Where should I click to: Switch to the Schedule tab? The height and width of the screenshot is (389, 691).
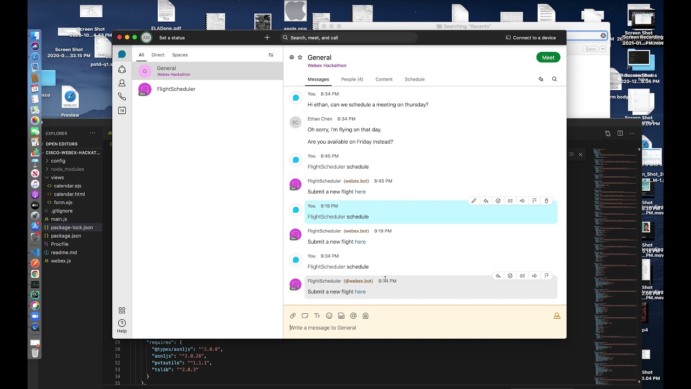coord(415,79)
